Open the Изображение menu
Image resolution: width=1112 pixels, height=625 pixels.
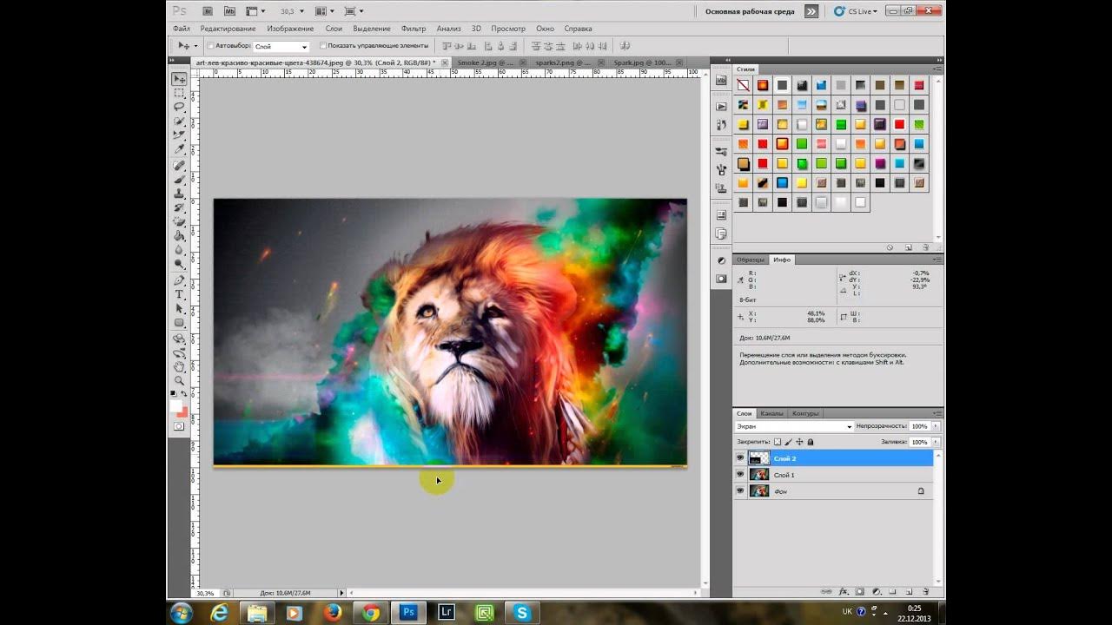coord(290,29)
